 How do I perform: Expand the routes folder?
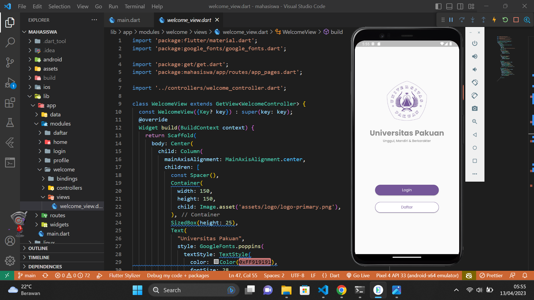point(36,215)
